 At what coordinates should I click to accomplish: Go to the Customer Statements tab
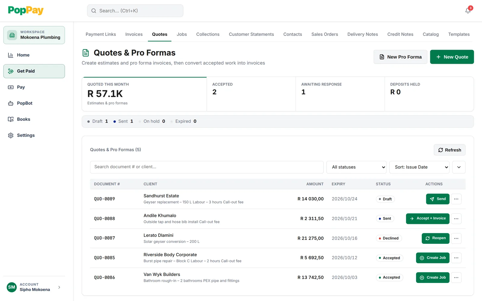click(x=251, y=34)
